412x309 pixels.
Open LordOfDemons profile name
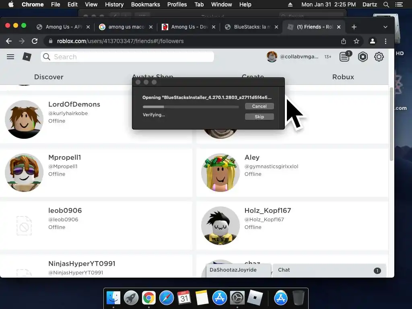(x=74, y=104)
